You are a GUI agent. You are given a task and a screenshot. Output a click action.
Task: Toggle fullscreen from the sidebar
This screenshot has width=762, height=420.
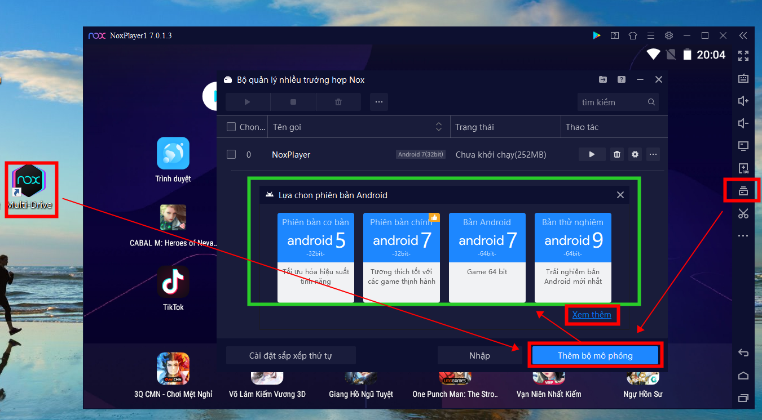coord(743,56)
